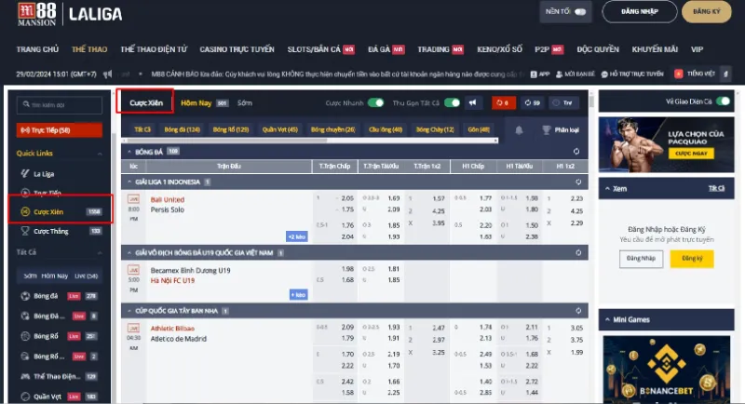Click the notification bell icon
The image size is (745, 404).
[519, 129]
